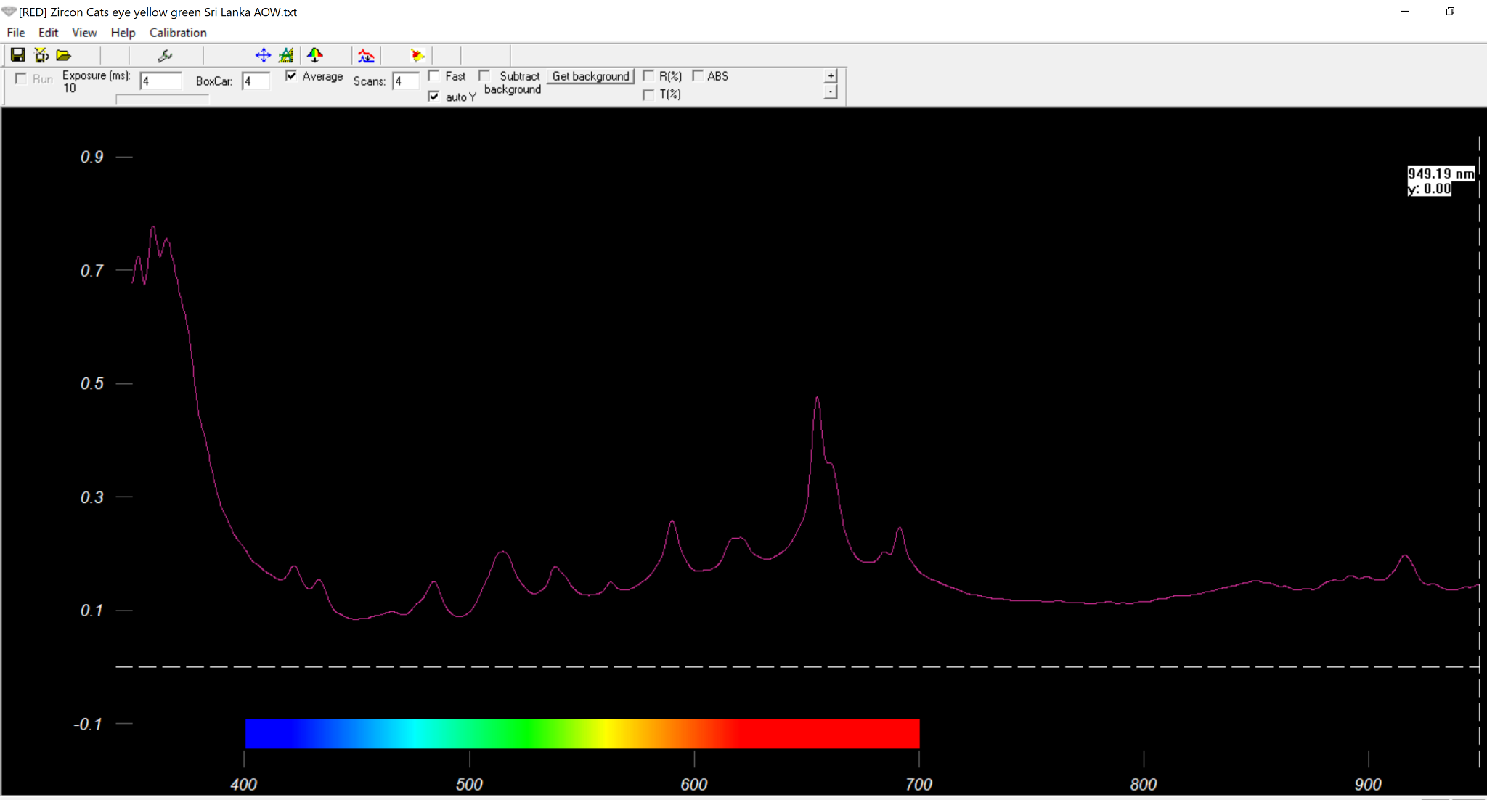Open the View menu
Image resolution: width=1487 pixels, height=800 pixels.
[84, 33]
